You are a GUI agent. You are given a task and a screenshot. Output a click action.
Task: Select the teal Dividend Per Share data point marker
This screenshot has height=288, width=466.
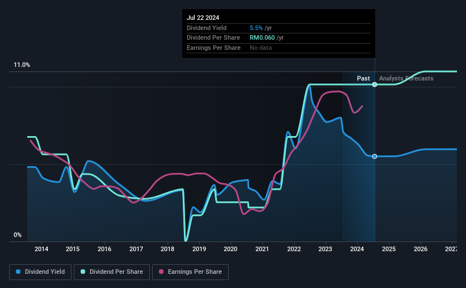[375, 84]
